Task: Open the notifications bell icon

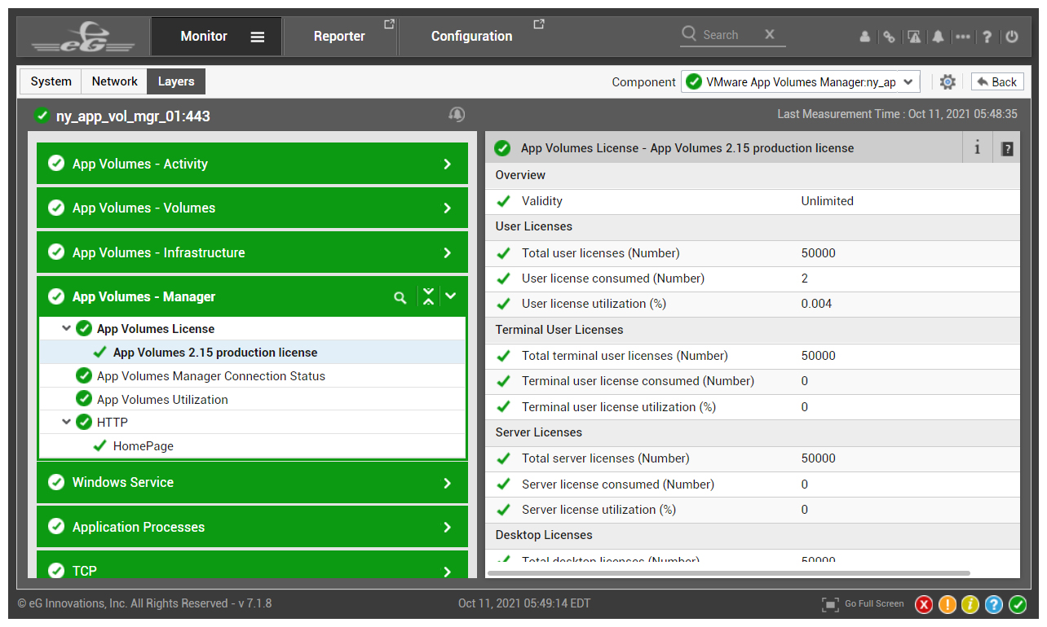Action: pos(939,37)
